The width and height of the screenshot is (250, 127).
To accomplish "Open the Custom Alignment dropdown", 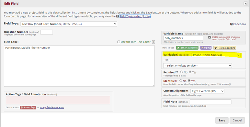I will [207, 91].
